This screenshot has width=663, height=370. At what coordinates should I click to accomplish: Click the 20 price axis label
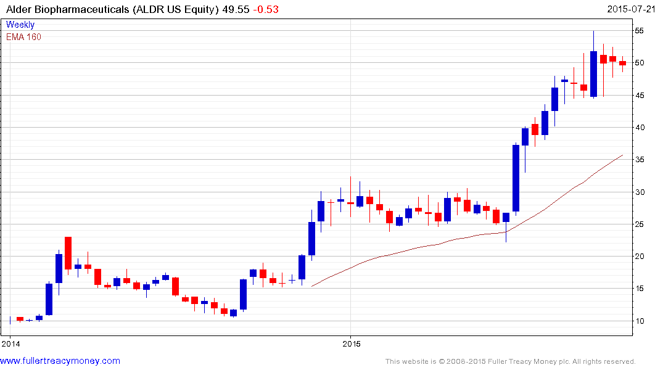tap(640, 257)
